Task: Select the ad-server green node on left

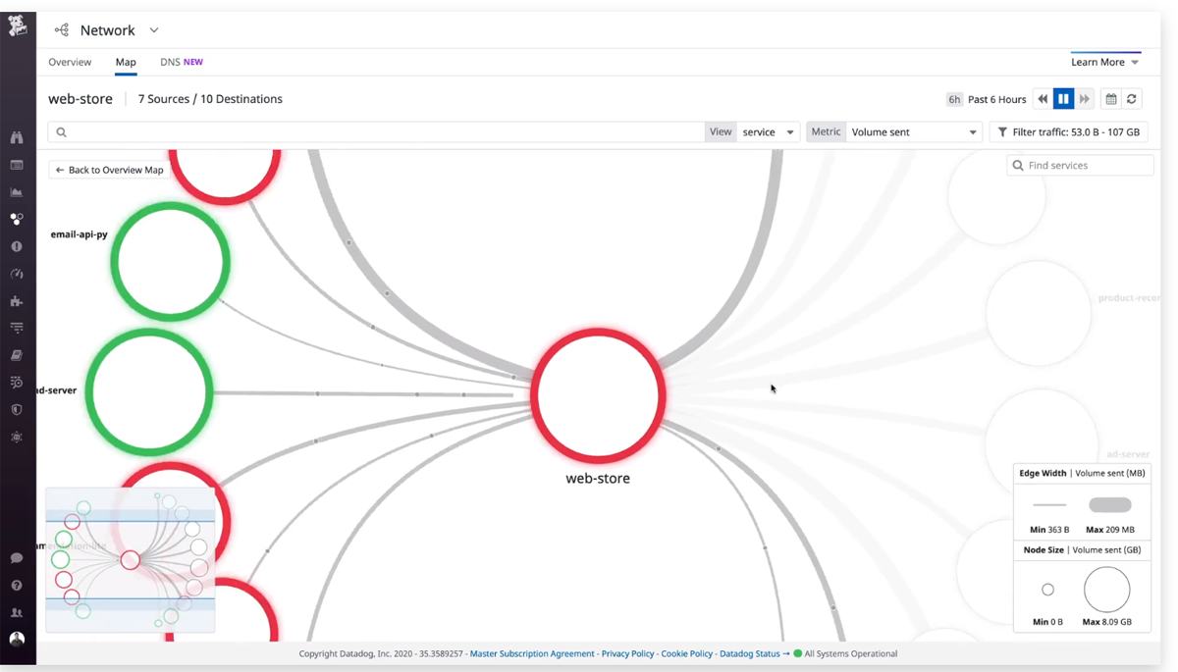Action: coord(149,391)
